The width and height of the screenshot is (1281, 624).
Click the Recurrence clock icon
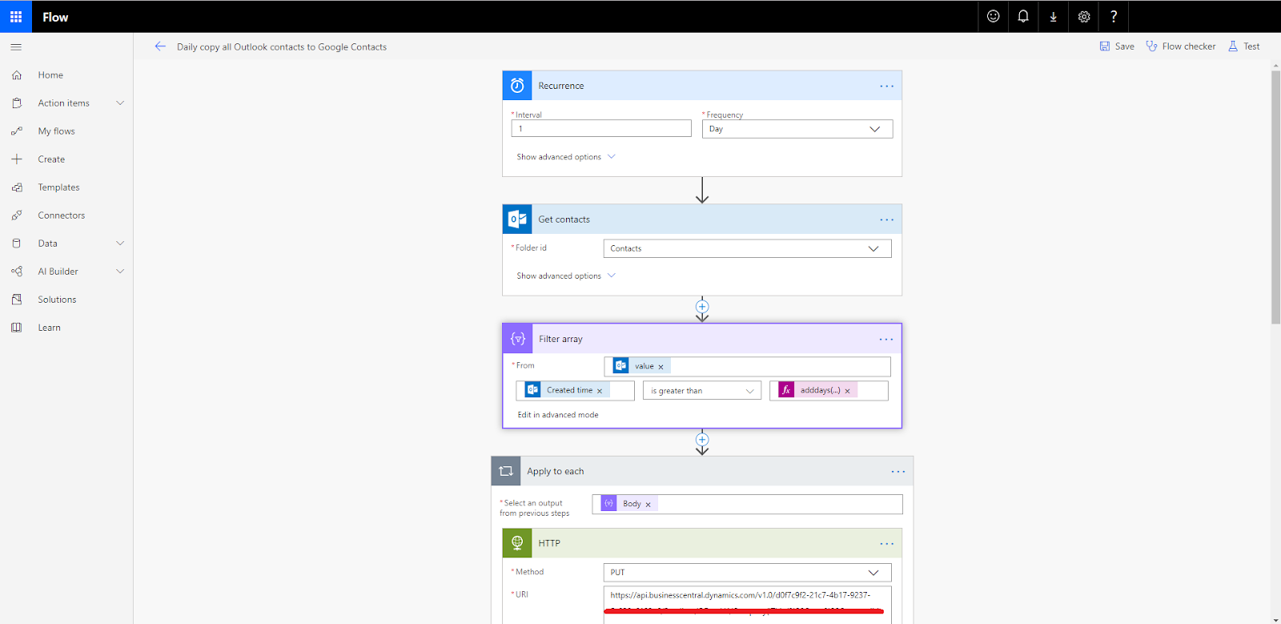pyautogui.click(x=517, y=86)
